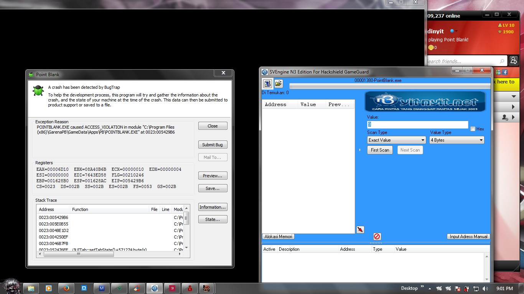Click the search magnifier in Search friends
Viewport: 524px width, 294px height.
[x=502, y=61]
